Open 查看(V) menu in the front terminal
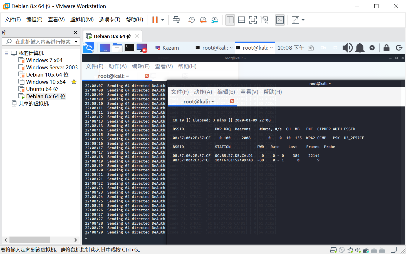The image size is (406, 254). click(x=249, y=92)
